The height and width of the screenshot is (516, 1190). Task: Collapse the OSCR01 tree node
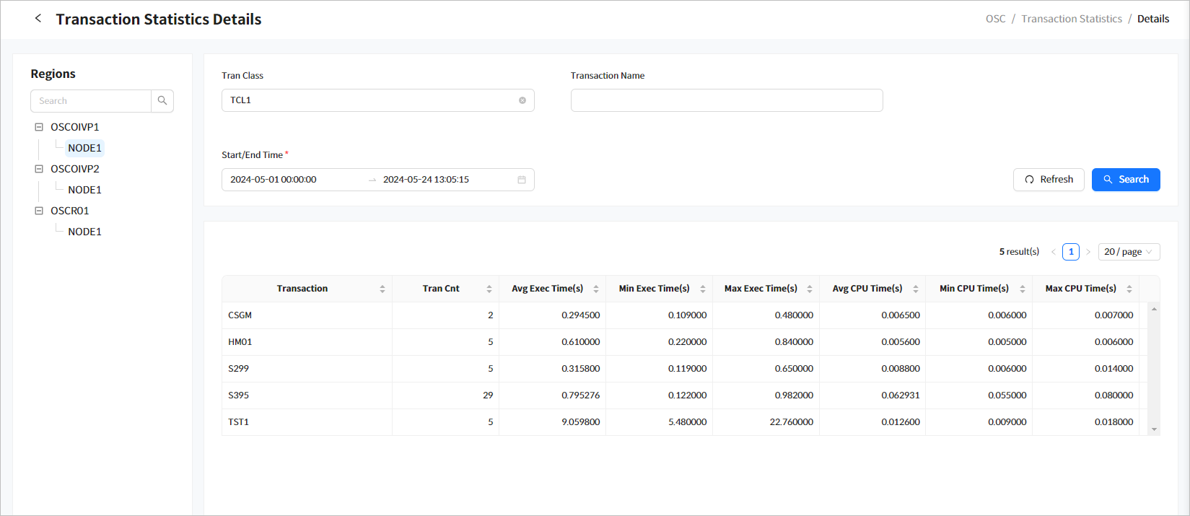click(39, 211)
